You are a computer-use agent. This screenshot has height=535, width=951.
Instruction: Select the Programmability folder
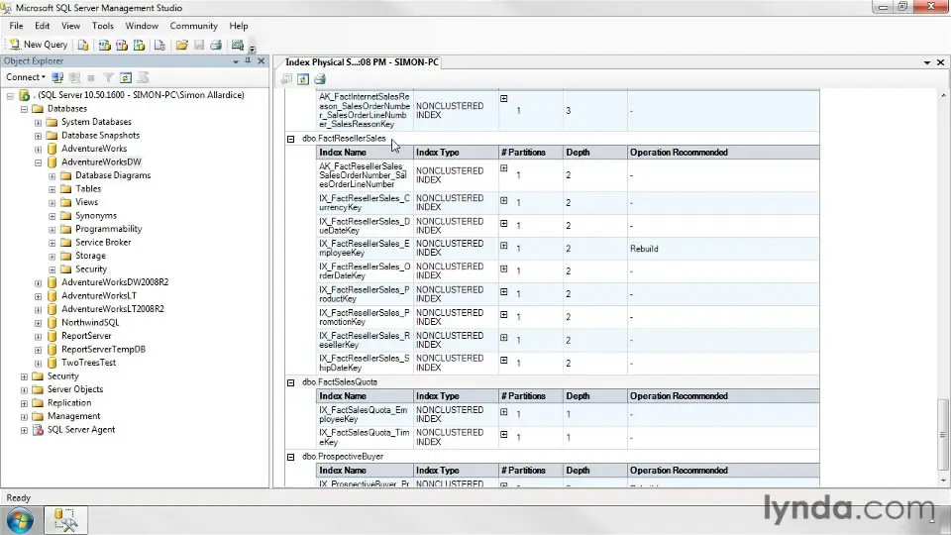tap(109, 229)
